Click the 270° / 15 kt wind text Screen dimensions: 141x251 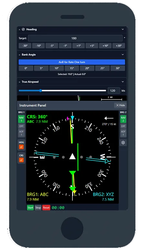pos(109,124)
